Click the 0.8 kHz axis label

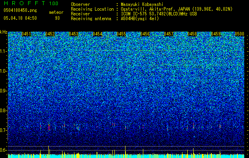point(3,111)
